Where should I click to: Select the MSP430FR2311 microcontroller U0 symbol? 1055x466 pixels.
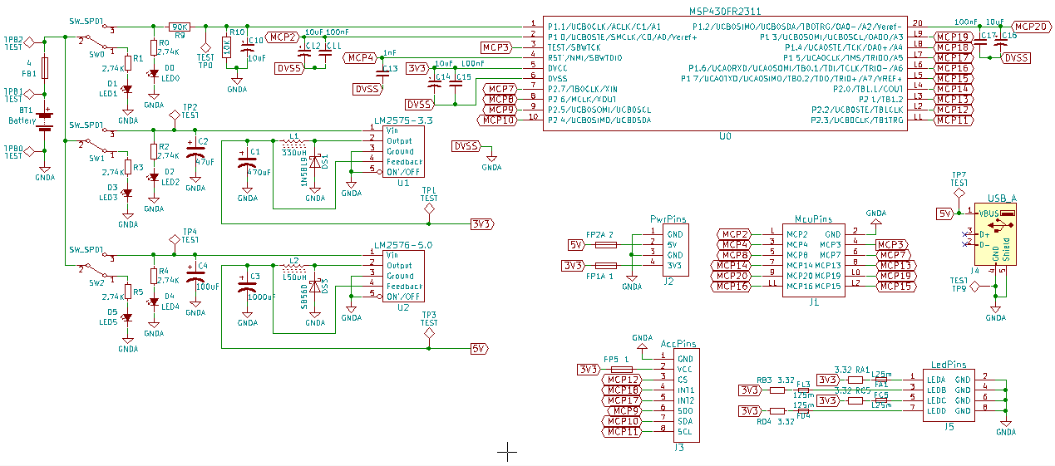tap(722, 72)
